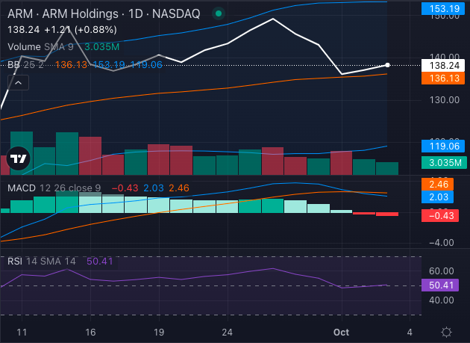Click the 50.41 RSI value in legend
This screenshot has width=470, height=343.
tap(100, 261)
